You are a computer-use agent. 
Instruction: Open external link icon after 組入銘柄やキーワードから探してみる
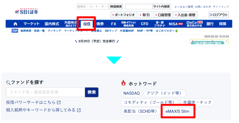(79, 110)
